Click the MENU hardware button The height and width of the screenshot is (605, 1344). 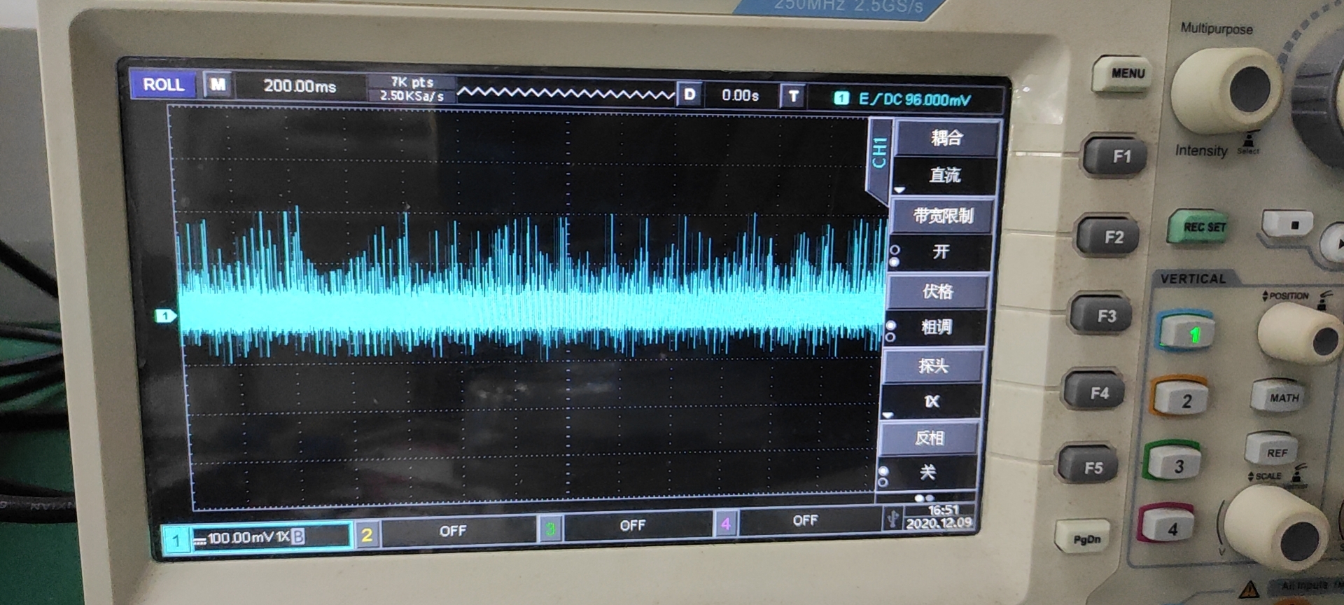(x=1127, y=74)
